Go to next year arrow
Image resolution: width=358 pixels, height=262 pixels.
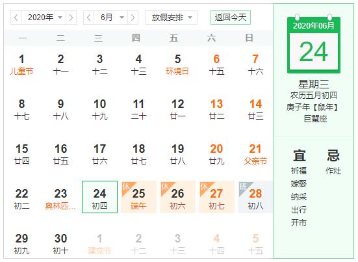(x=71, y=18)
